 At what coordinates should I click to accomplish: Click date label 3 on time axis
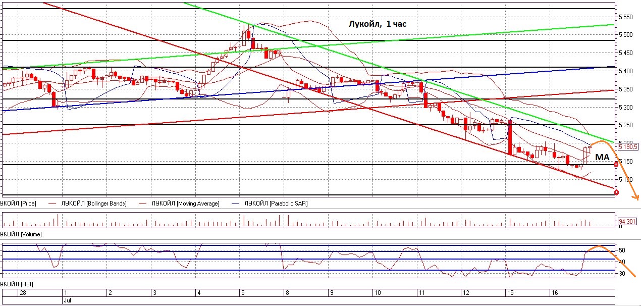click(154, 293)
